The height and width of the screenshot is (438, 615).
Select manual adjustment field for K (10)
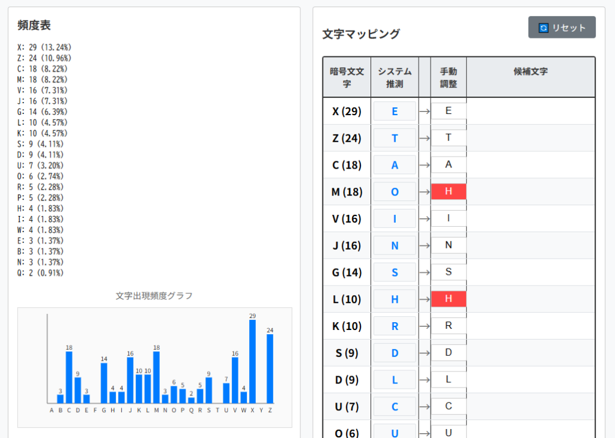click(x=448, y=326)
